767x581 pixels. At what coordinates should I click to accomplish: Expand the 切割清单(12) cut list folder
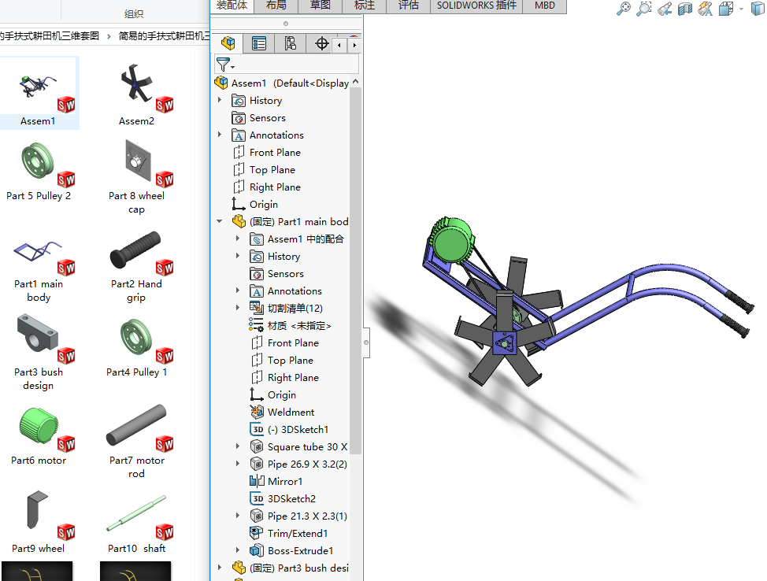coord(238,309)
